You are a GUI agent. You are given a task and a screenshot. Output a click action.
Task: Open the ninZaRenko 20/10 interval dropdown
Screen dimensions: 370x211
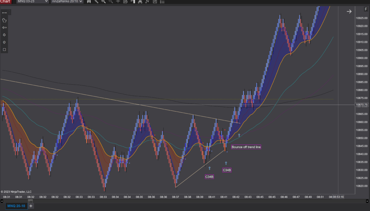67,2
